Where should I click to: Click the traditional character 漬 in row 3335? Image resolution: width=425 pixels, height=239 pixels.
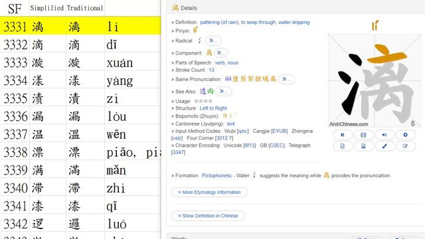(x=74, y=98)
